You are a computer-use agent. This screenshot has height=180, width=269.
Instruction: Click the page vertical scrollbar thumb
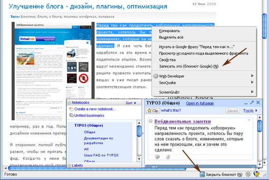[264, 26]
